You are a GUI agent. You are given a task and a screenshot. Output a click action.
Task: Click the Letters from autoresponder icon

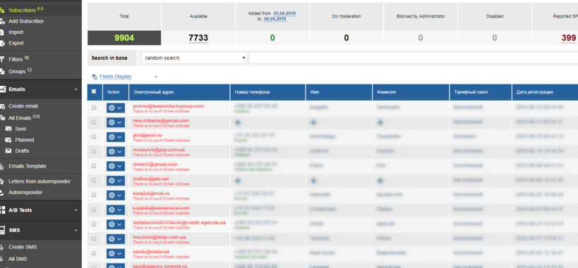2,181
